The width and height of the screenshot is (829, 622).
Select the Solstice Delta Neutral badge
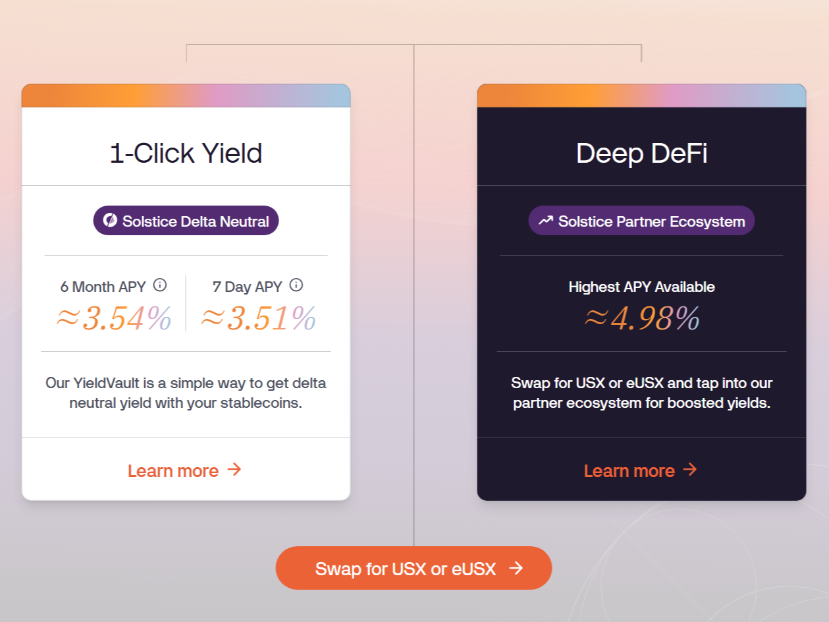click(x=186, y=221)
